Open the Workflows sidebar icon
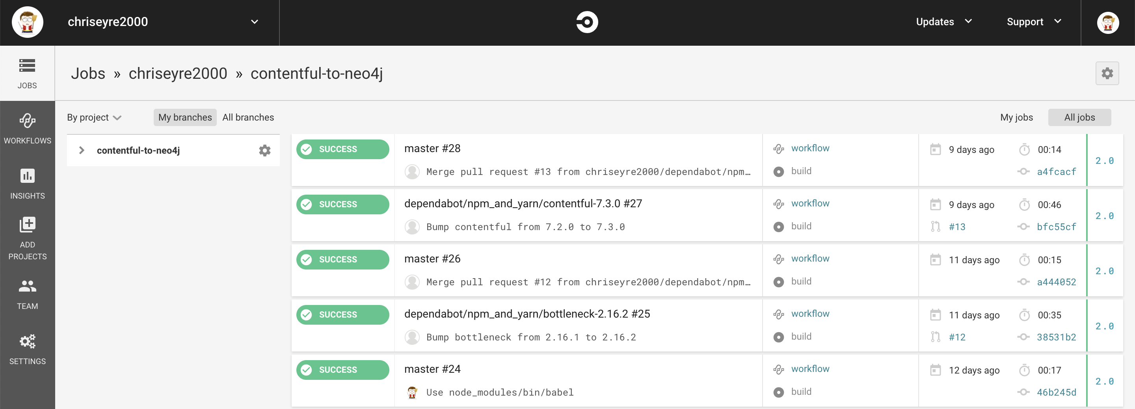Screen dimensions: 1135x409 (x=27, y=121)
